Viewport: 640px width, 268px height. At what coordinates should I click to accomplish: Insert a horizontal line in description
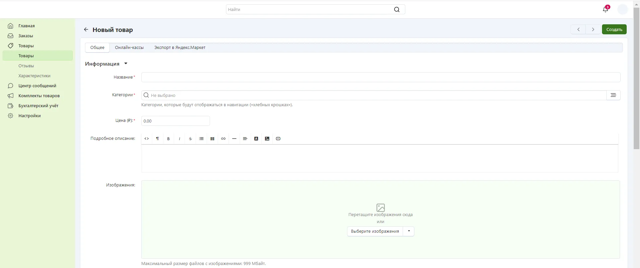click(x=234, y=139)
